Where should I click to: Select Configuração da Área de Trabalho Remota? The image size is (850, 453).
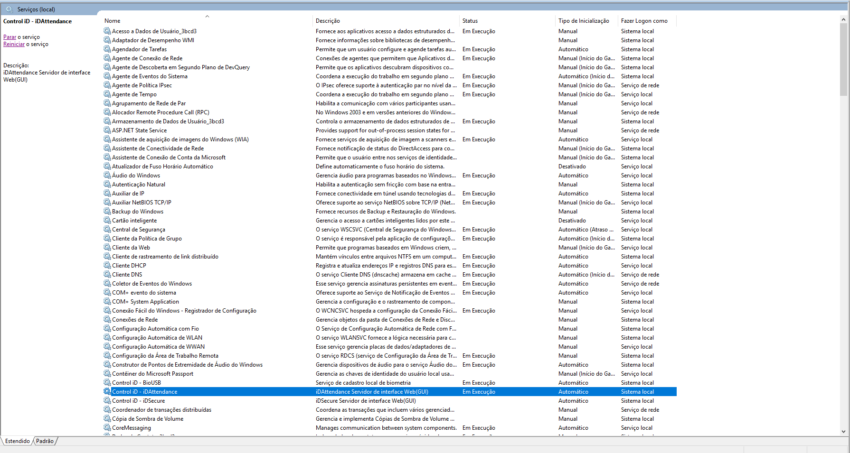(x=389, y=356)
